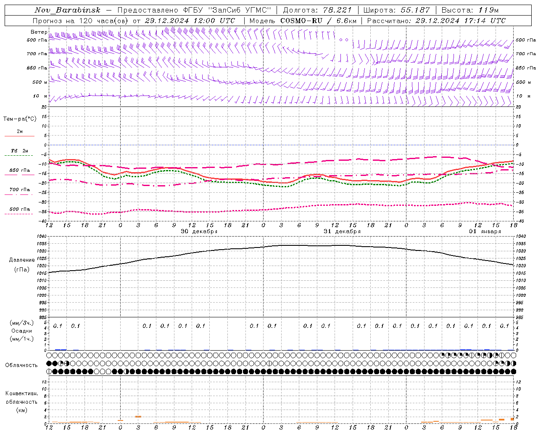Click the Td 2м legend entry
538x431 pixels.
19,151
